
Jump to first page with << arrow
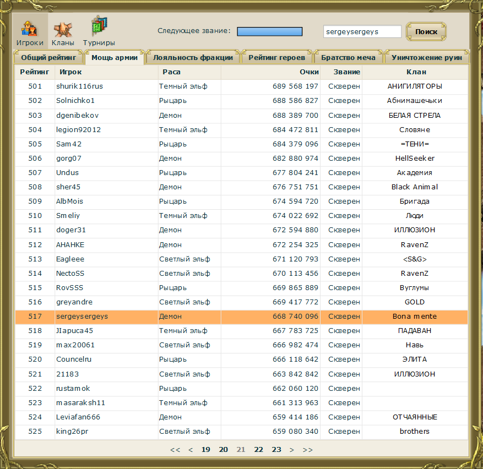click(x=175, y=450)
